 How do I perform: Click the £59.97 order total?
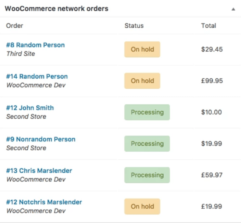point(212,175)
